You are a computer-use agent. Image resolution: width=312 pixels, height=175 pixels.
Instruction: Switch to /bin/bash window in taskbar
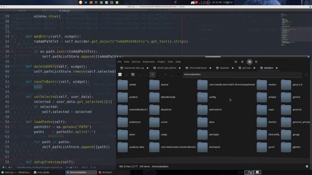[105, 173]
